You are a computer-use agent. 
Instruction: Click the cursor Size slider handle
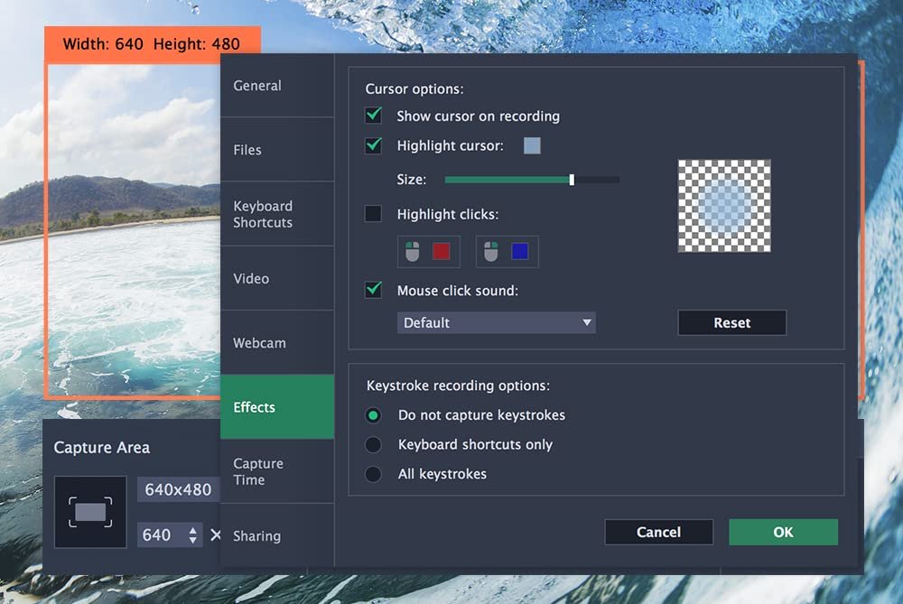[573, 180]
